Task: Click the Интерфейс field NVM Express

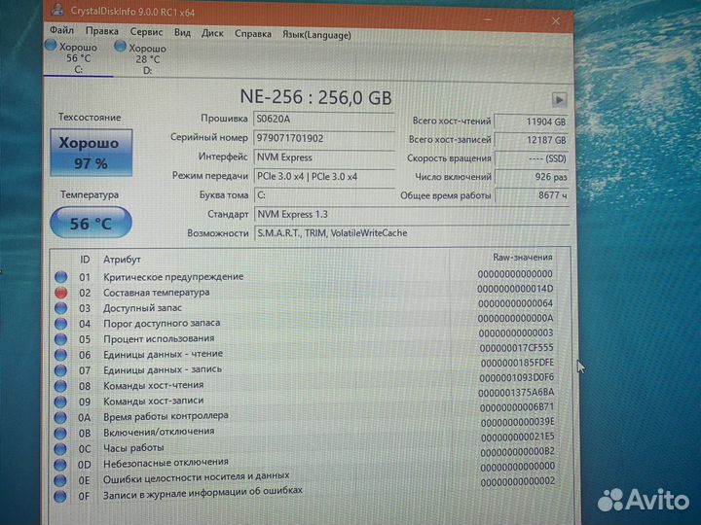Action: tap(324, 157)
